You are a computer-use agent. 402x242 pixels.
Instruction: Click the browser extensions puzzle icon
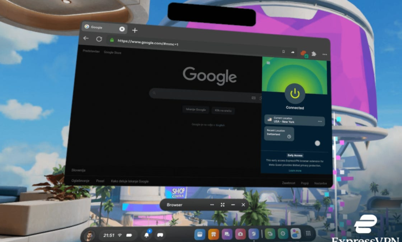[x=314, y=53]
